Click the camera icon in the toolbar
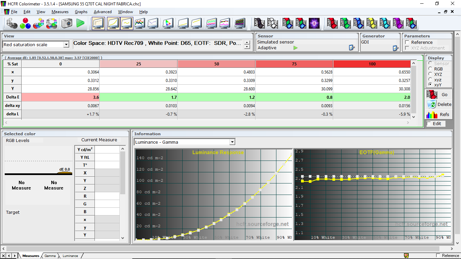This screenshot has width=461, height=259. [x=67, y=23]
